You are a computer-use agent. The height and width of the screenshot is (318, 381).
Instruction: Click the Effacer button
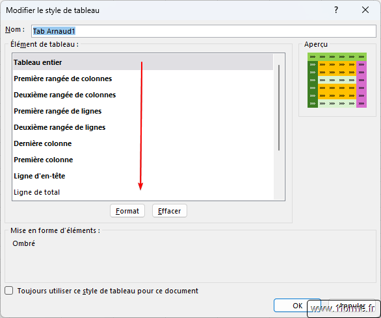point(169,211)
